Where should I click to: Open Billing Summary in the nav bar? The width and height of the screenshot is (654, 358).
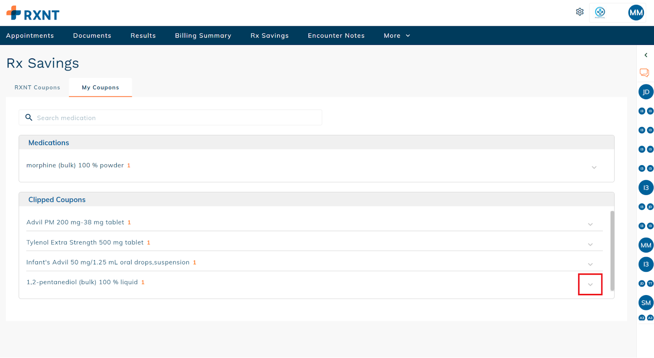click(203, 36)
